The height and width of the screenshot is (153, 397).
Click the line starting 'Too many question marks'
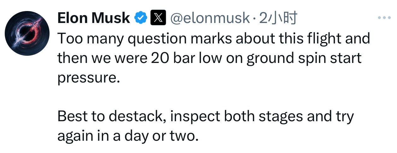point(214,39)
